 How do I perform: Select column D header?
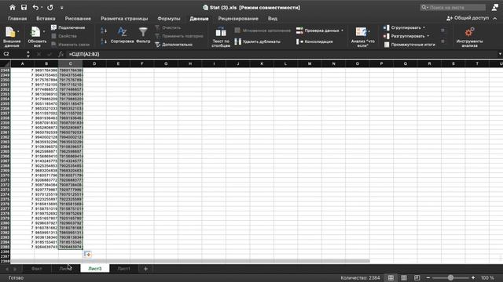[x=94, y=63]
